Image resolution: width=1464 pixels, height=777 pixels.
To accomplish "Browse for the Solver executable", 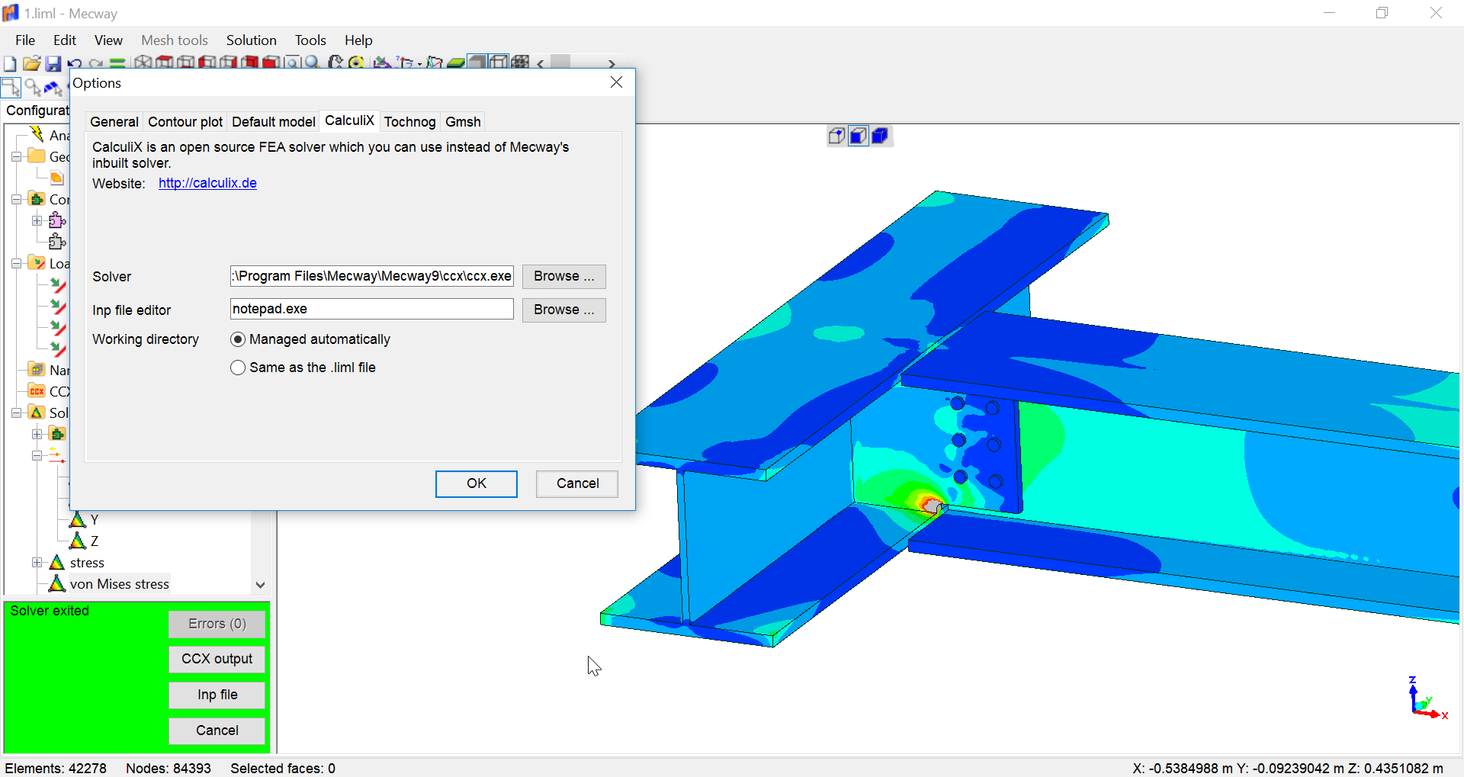I will click(x=564, y=276).
